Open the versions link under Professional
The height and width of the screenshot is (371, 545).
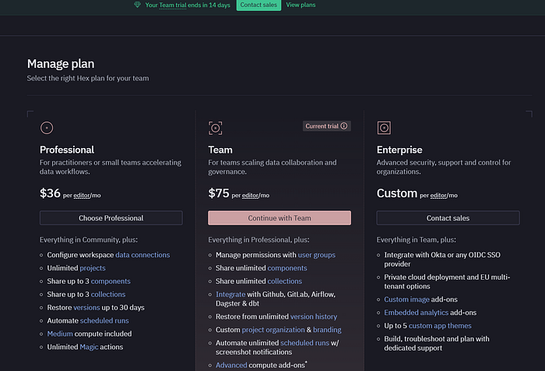pyautogui.click(x=86, y=308)
